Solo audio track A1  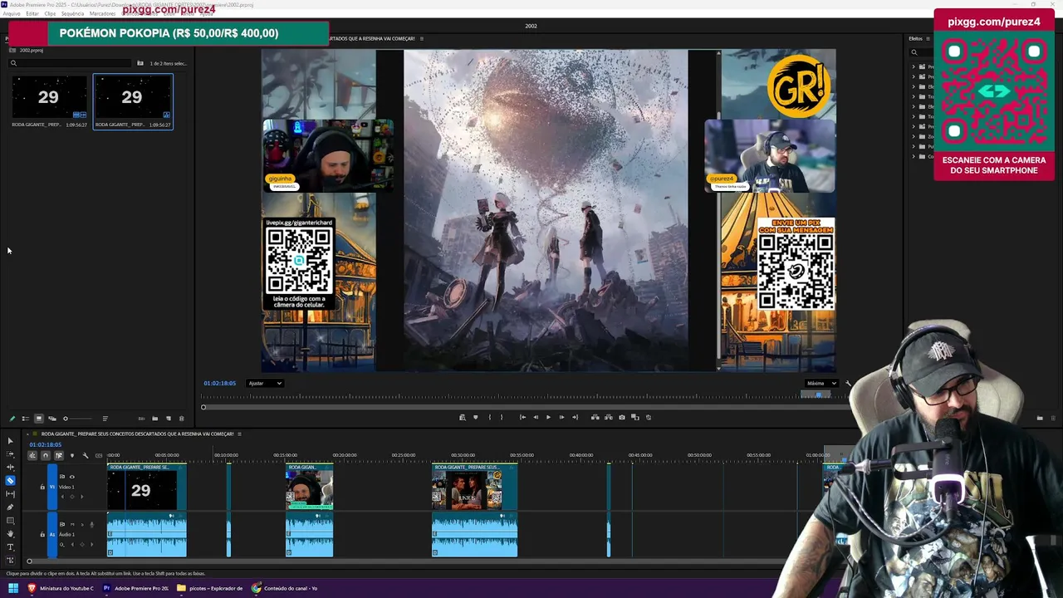[82, 524]
